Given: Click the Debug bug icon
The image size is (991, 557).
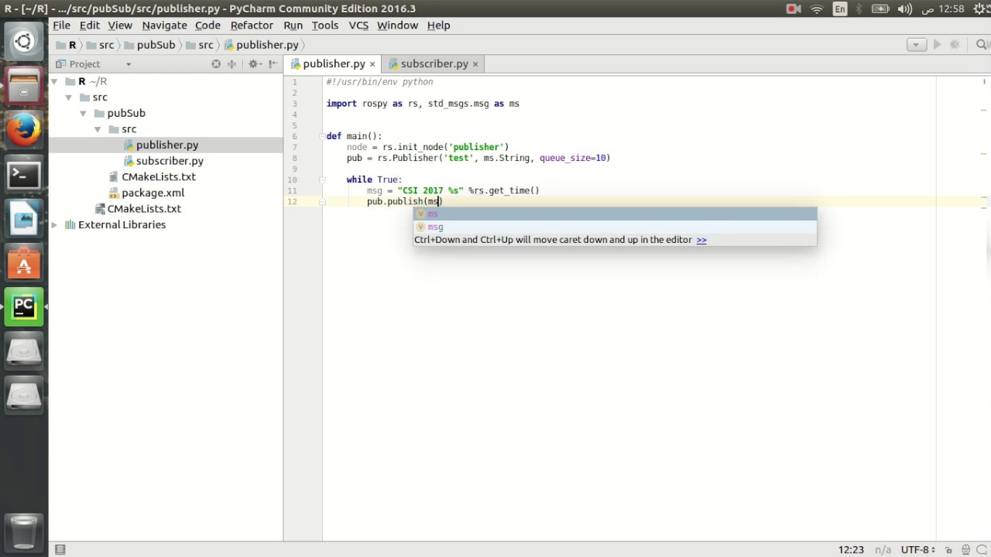Looking at the screenshot, I should (x=955, y=45).
